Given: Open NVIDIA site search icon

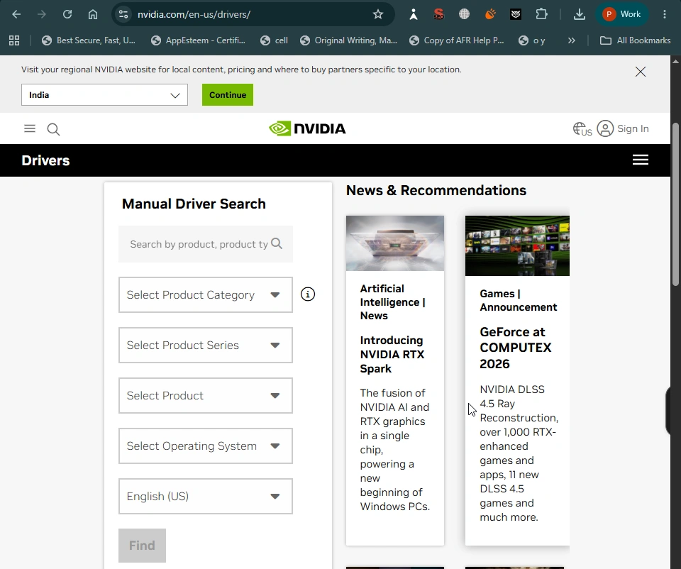Looking at the screenshot, I should (x=53, y=129).
